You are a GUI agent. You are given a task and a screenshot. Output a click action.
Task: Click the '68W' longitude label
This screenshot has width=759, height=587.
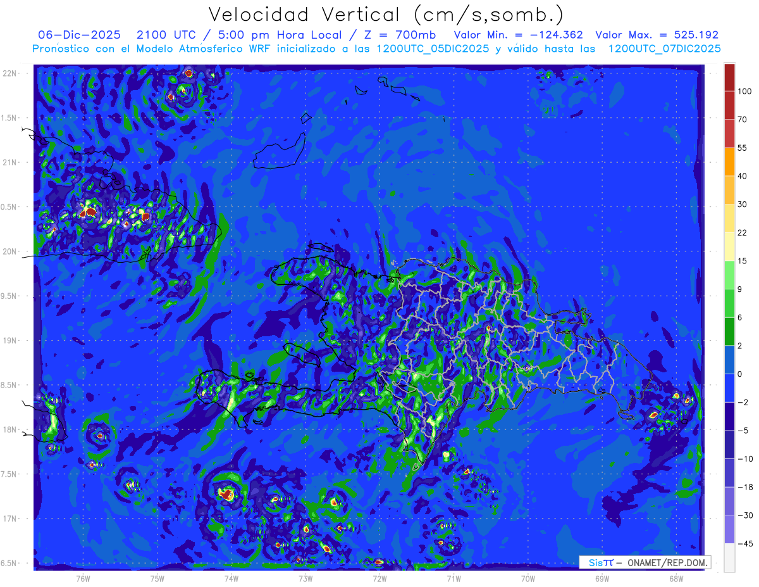676,579
